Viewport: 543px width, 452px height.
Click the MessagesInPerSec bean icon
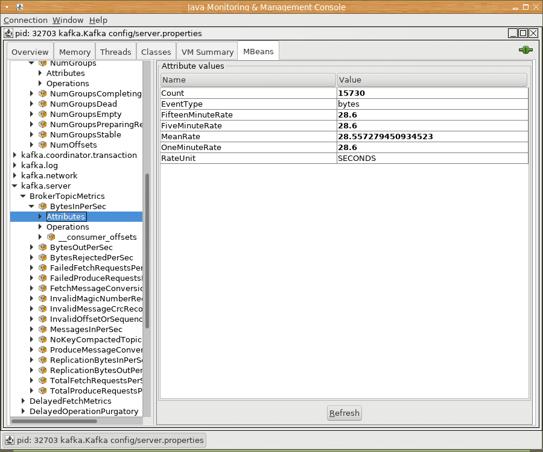pos(43,329)
